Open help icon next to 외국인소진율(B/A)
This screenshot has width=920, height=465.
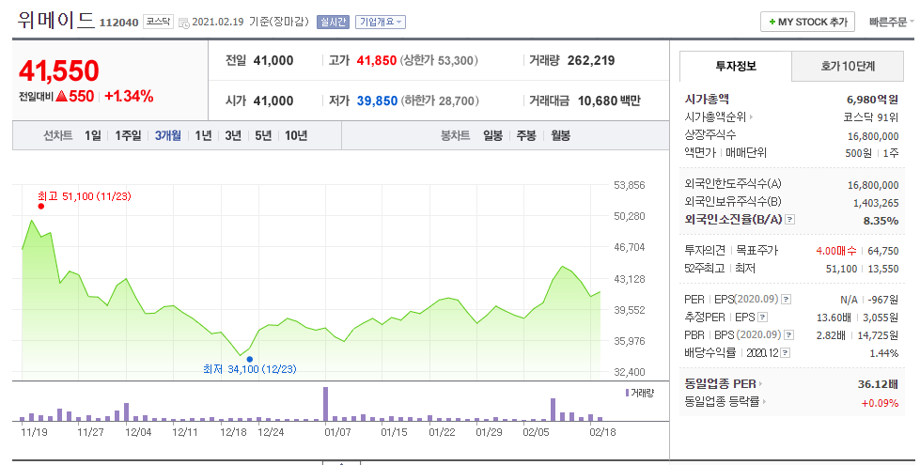point(789,220)
